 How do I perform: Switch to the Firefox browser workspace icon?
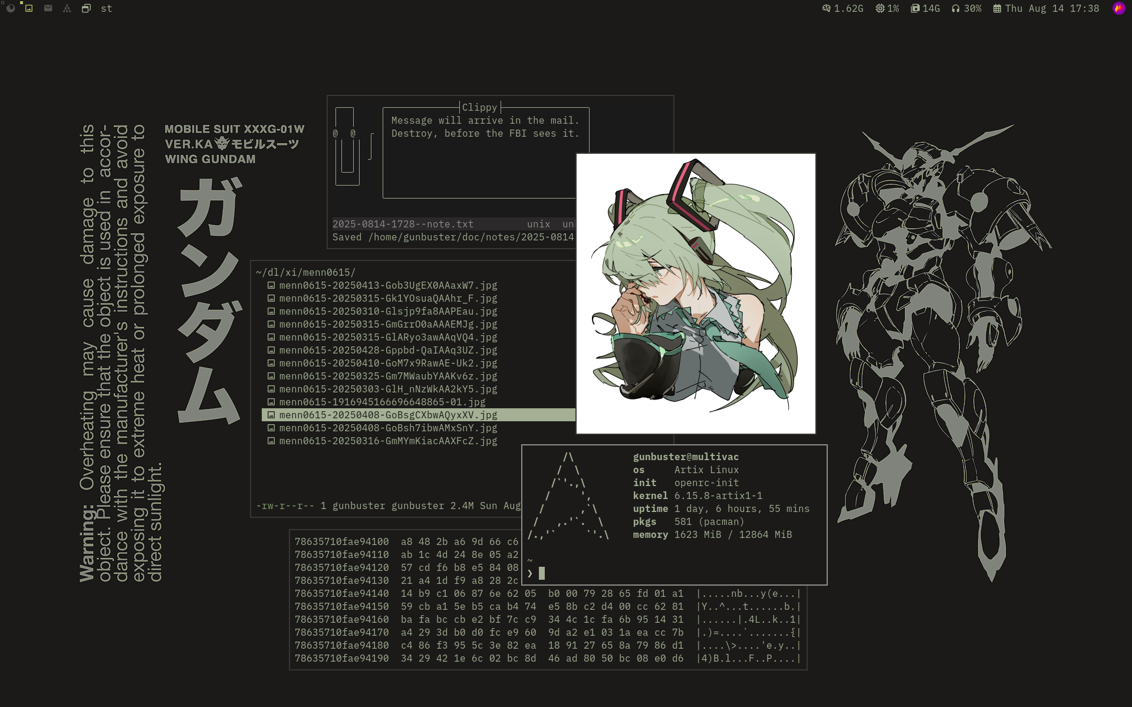(11, 8)
